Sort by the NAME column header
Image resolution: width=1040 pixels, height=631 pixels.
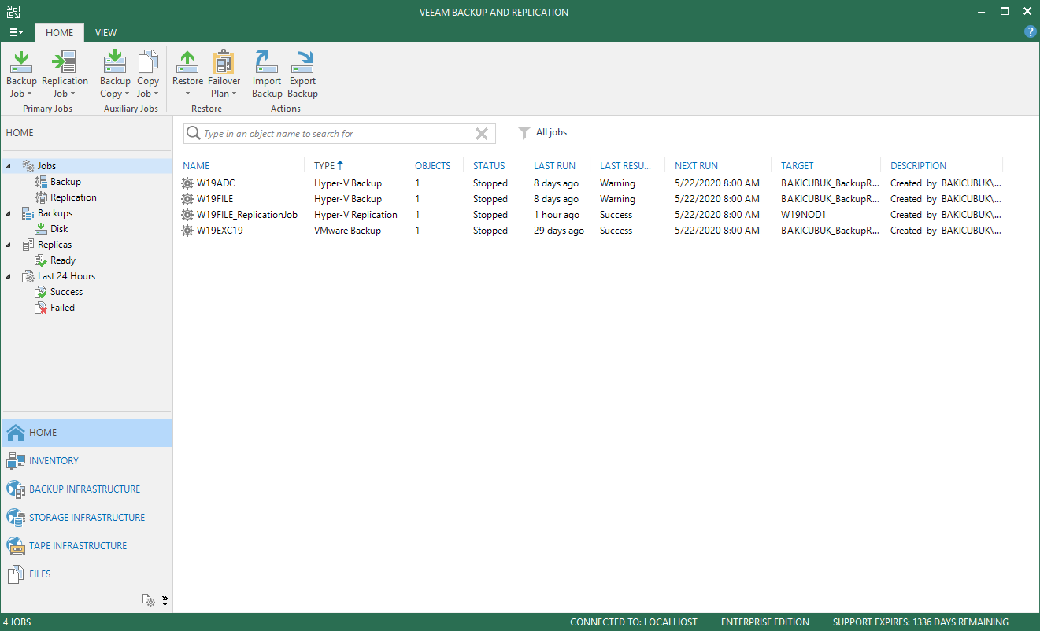(196, 166)
